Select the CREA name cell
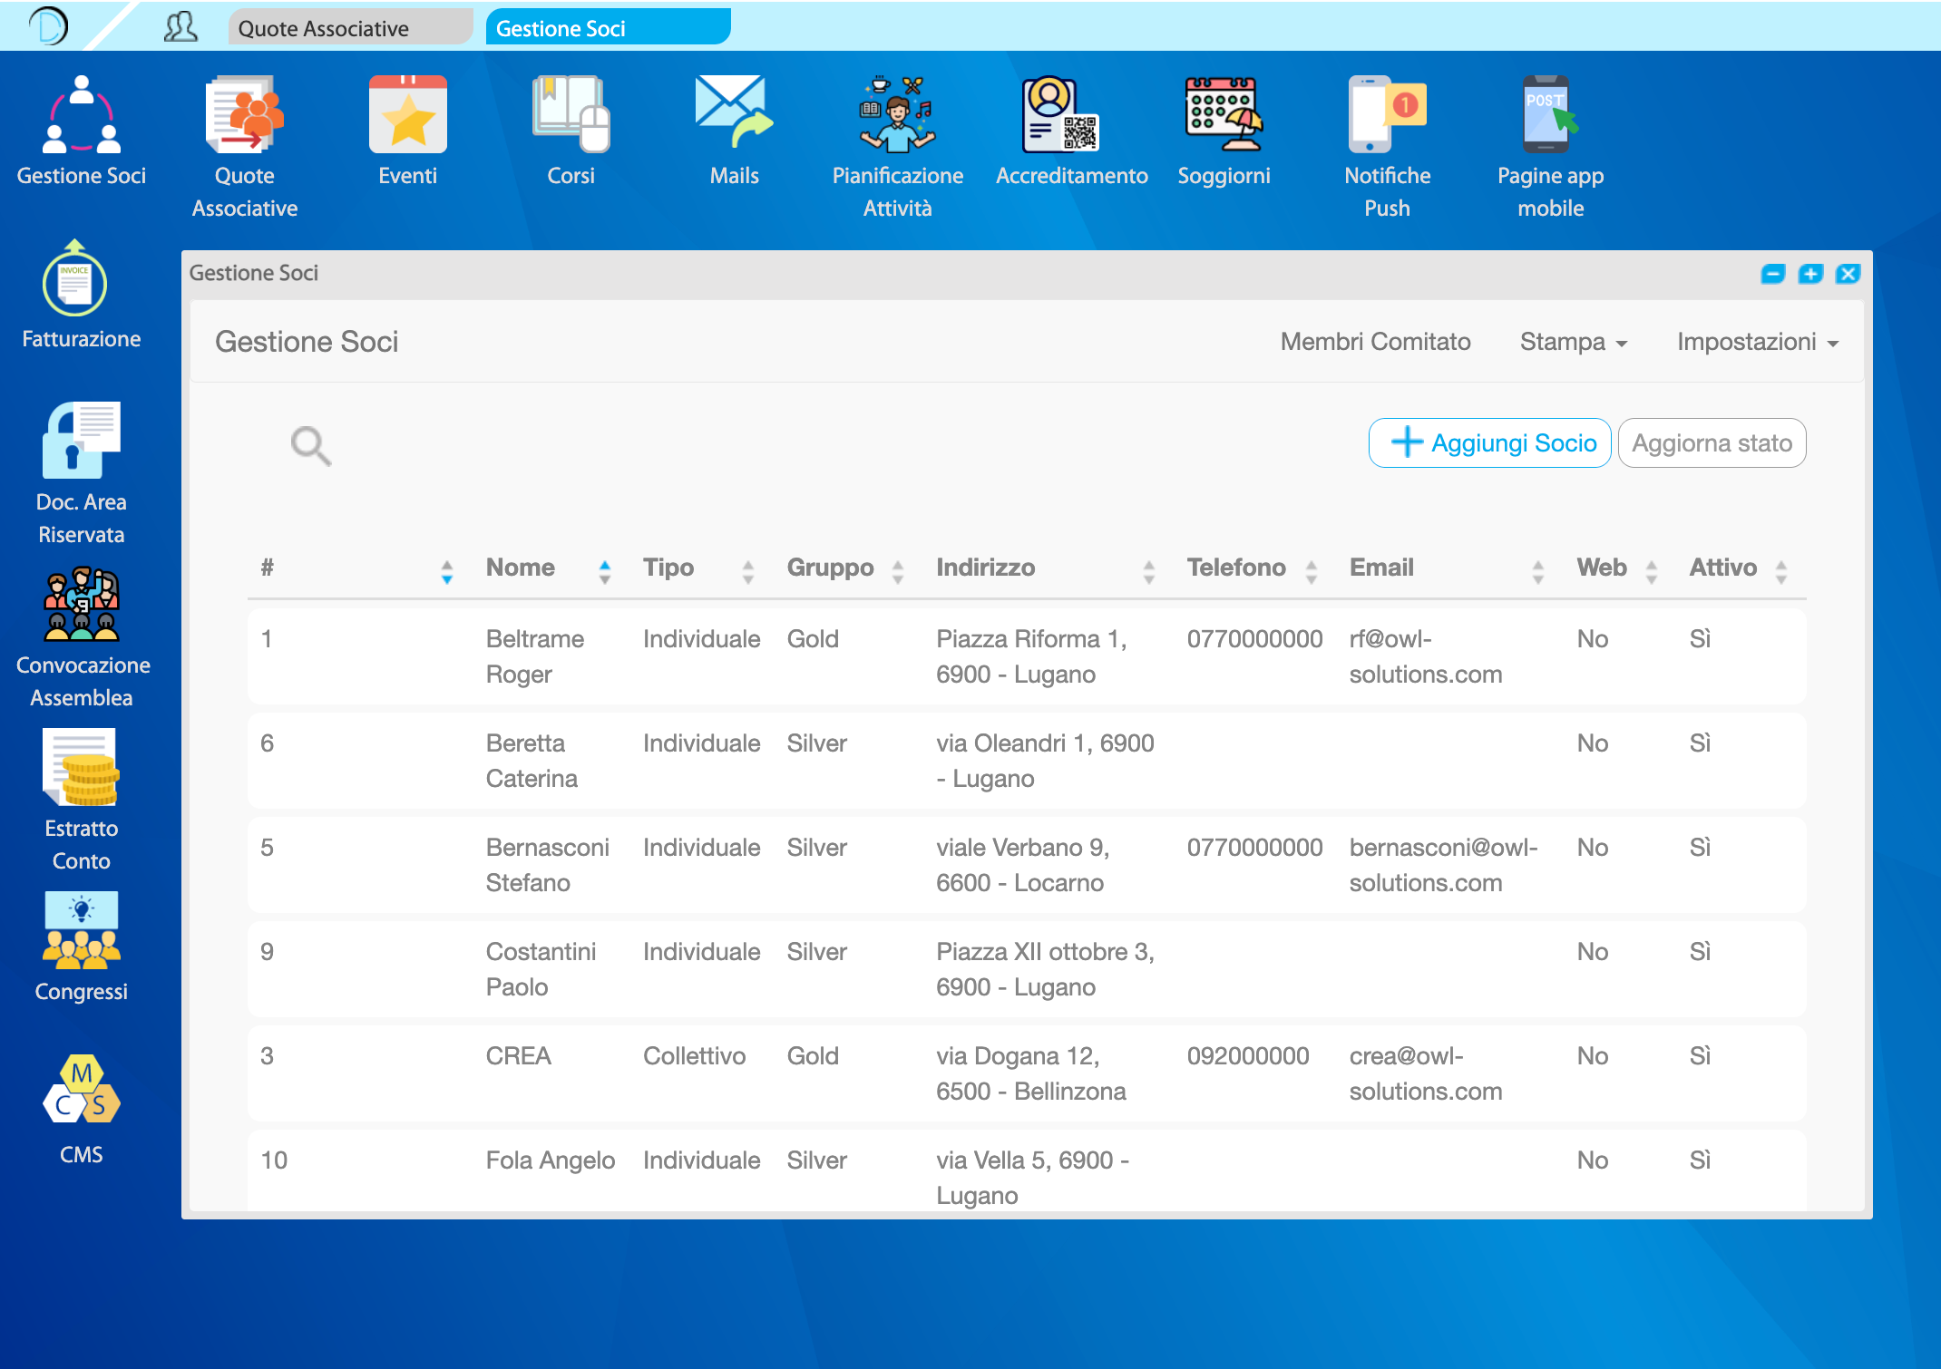 [x=519, y=1056]
